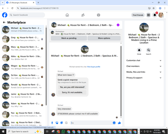The height and width of the screenshot is (134, 168).
Task: Mute this chat with the bell icon
Action: click(139, 50)
